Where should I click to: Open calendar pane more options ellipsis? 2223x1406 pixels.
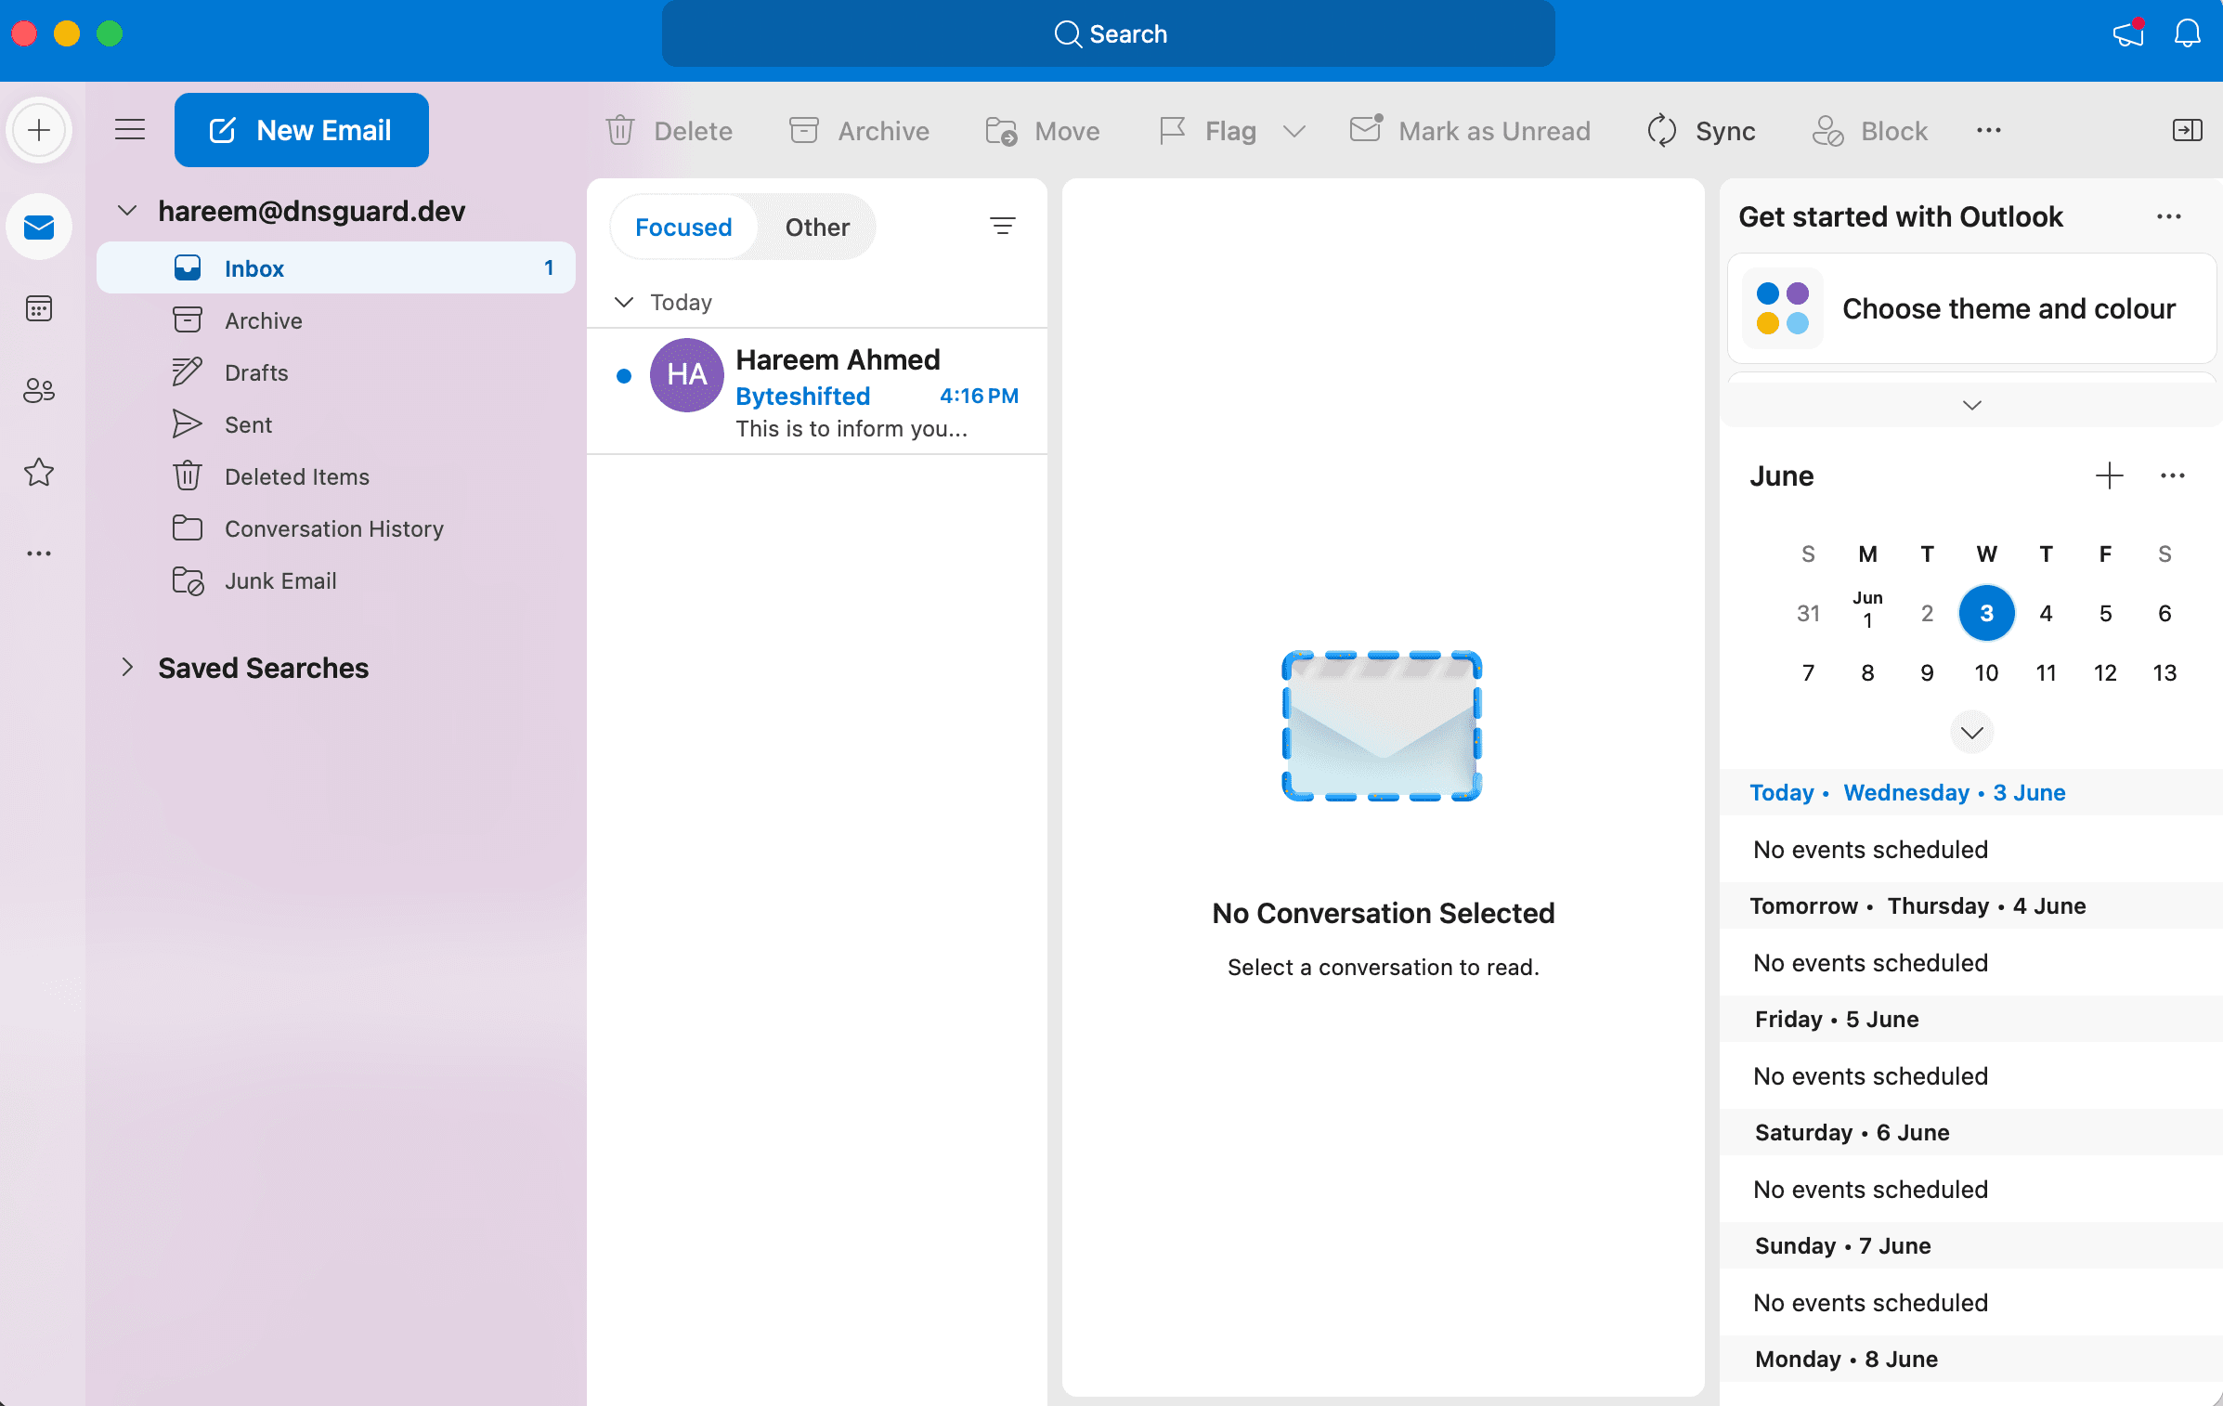coord(2173,475)
